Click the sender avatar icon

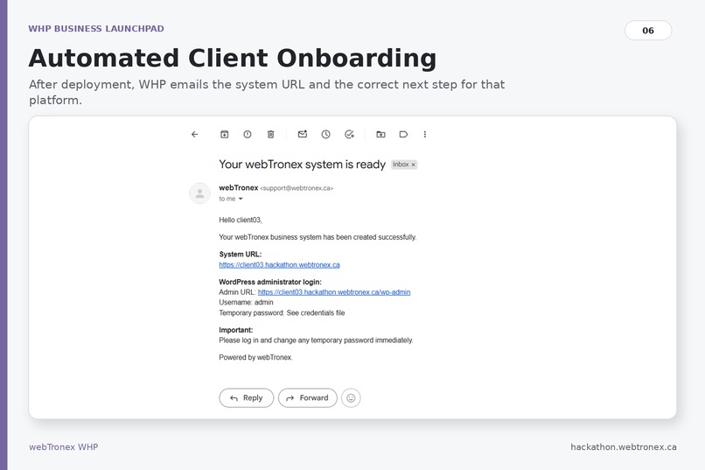point(200,193)
